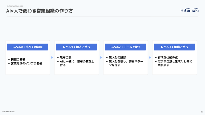Click the 若手が自然と生成AIと共に成長する bullet
Viewport: 205px width, 115px height.
[175, 63]
